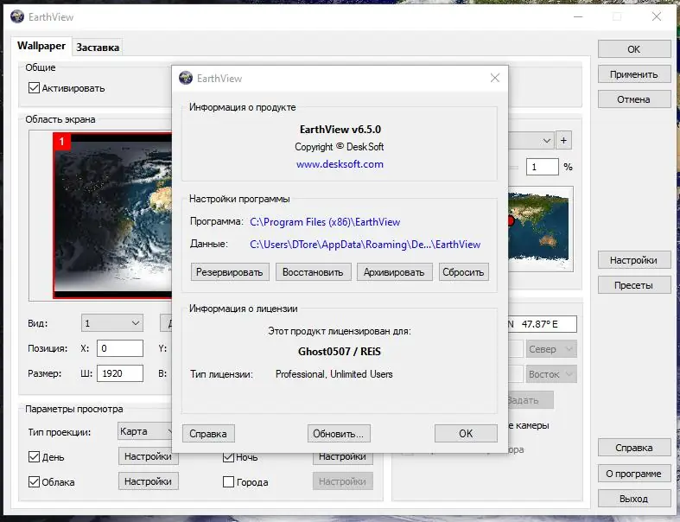Click the Обновить... button
The height and width of the screenshot is (522, 680).
[339, 434]
